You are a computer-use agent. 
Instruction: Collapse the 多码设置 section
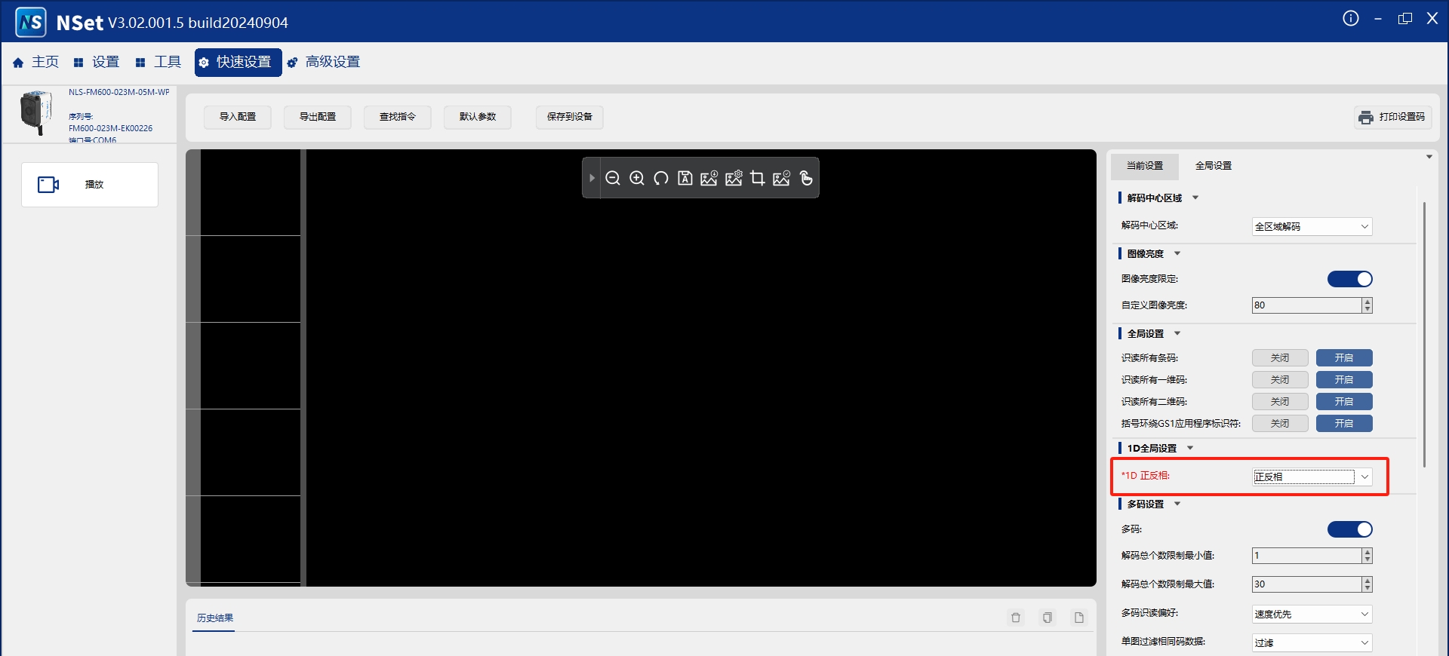1177,504
